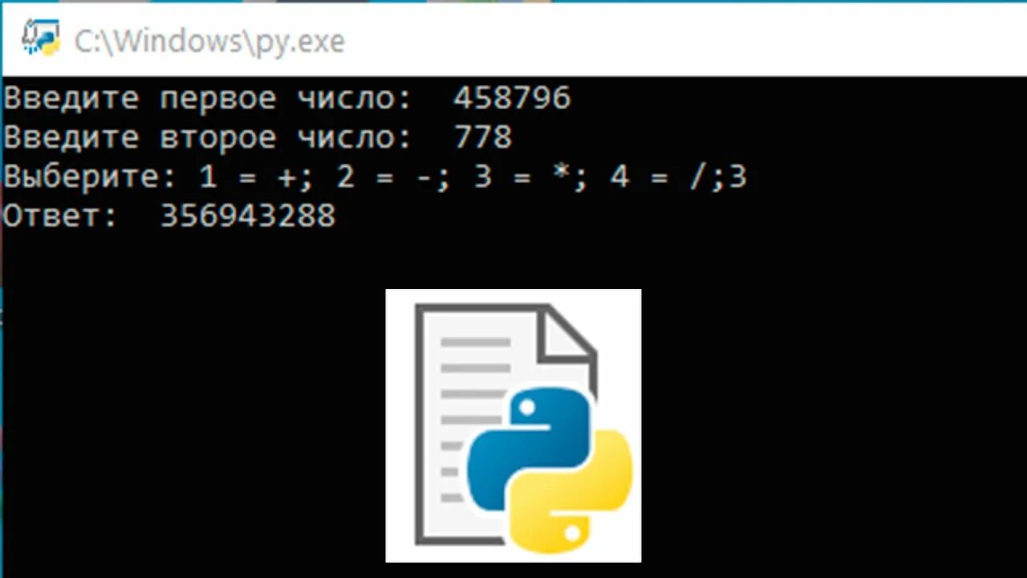This screenshot has height=578, width=1027.
Task: Click the result value 356943288
Action: pyautogui.click(x=248, y=216)
